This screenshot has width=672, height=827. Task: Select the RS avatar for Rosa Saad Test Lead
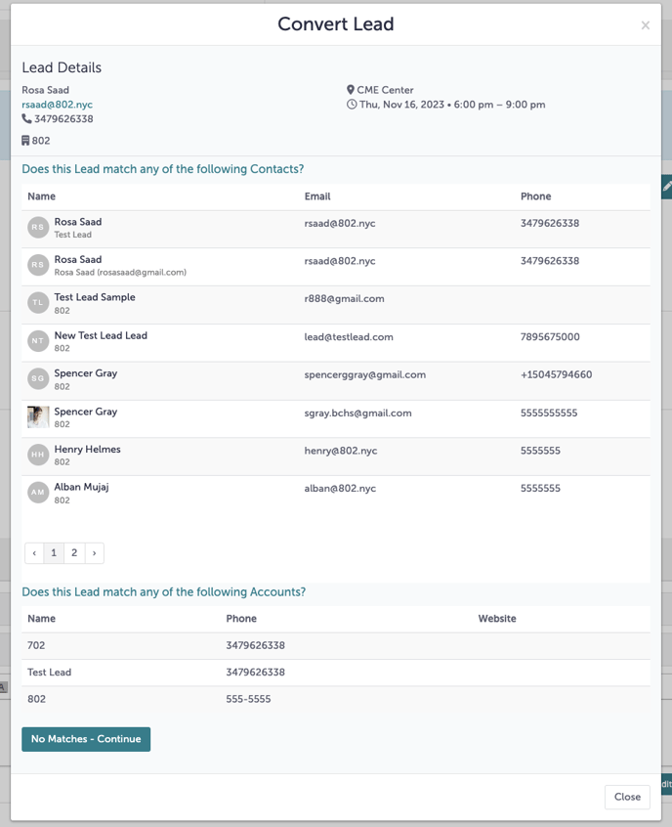(38, 228)
